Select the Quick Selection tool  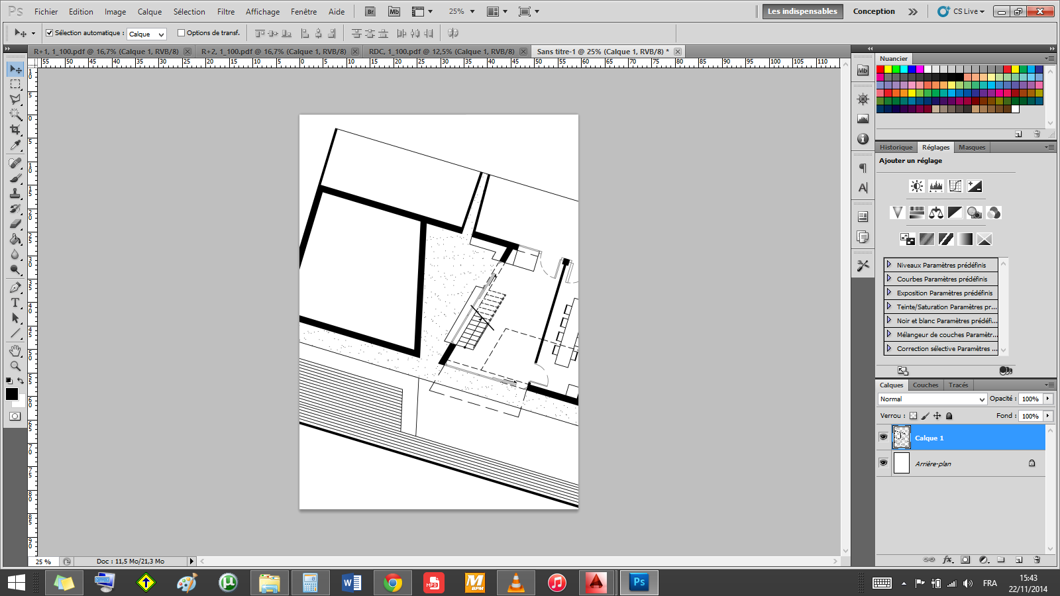point(15,115)
